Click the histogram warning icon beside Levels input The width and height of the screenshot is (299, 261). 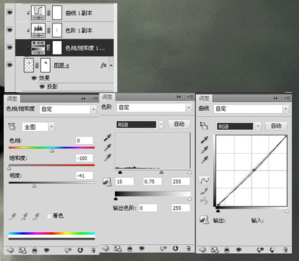click(x=107, y=182)
